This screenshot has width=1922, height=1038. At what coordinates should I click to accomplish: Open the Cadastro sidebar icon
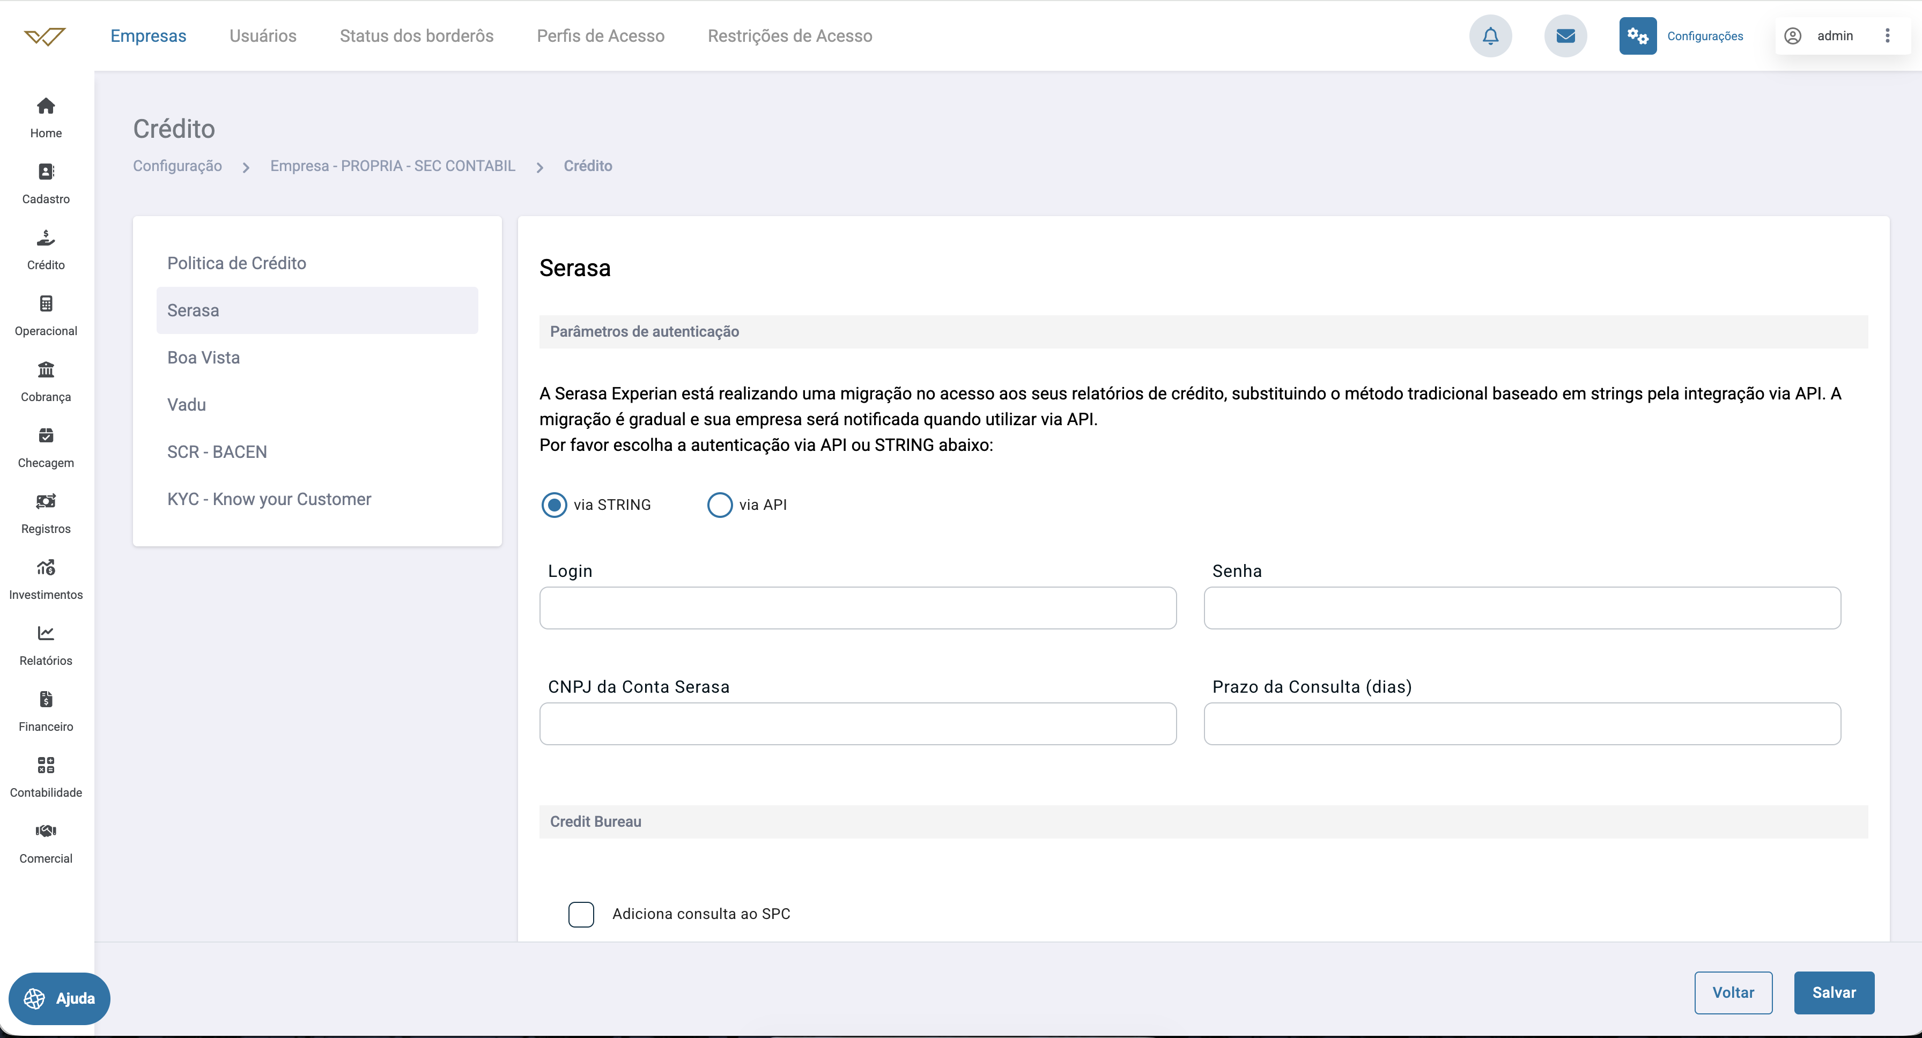[46, 172]
